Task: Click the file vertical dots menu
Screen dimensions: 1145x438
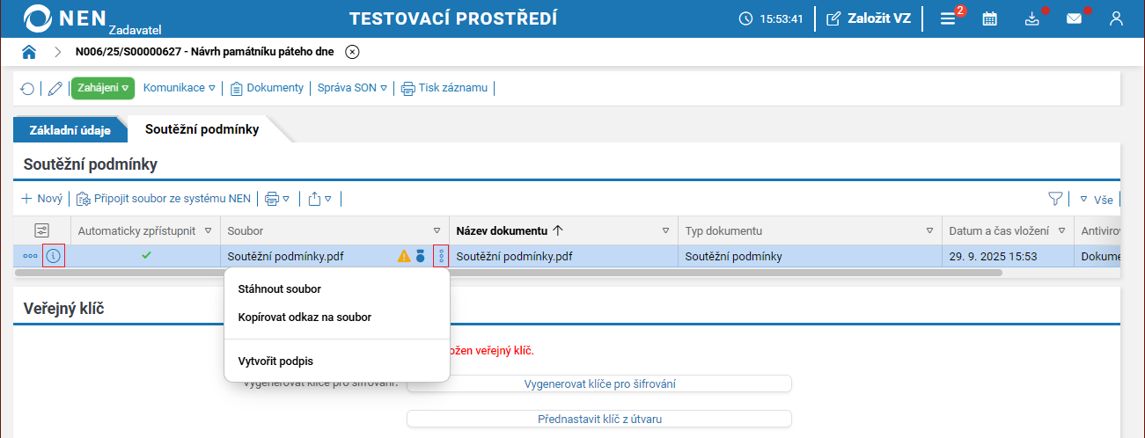Action: 441,257
